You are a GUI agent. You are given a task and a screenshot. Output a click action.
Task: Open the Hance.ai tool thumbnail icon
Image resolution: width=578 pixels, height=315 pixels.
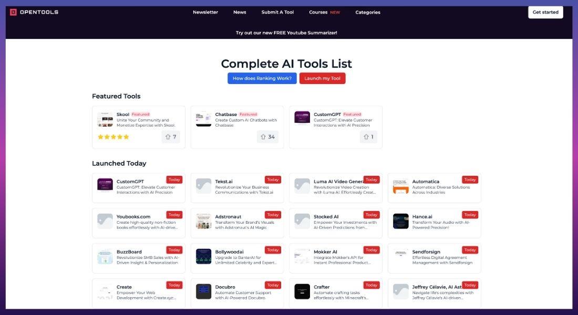[400, 221]
